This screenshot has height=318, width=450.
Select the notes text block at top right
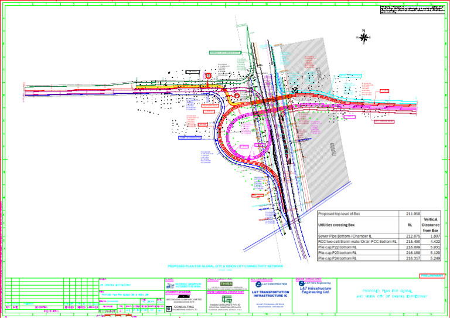pyautogui.click(x=412, y=9)
